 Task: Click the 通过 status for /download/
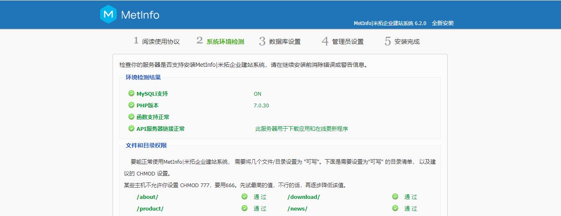411,197
